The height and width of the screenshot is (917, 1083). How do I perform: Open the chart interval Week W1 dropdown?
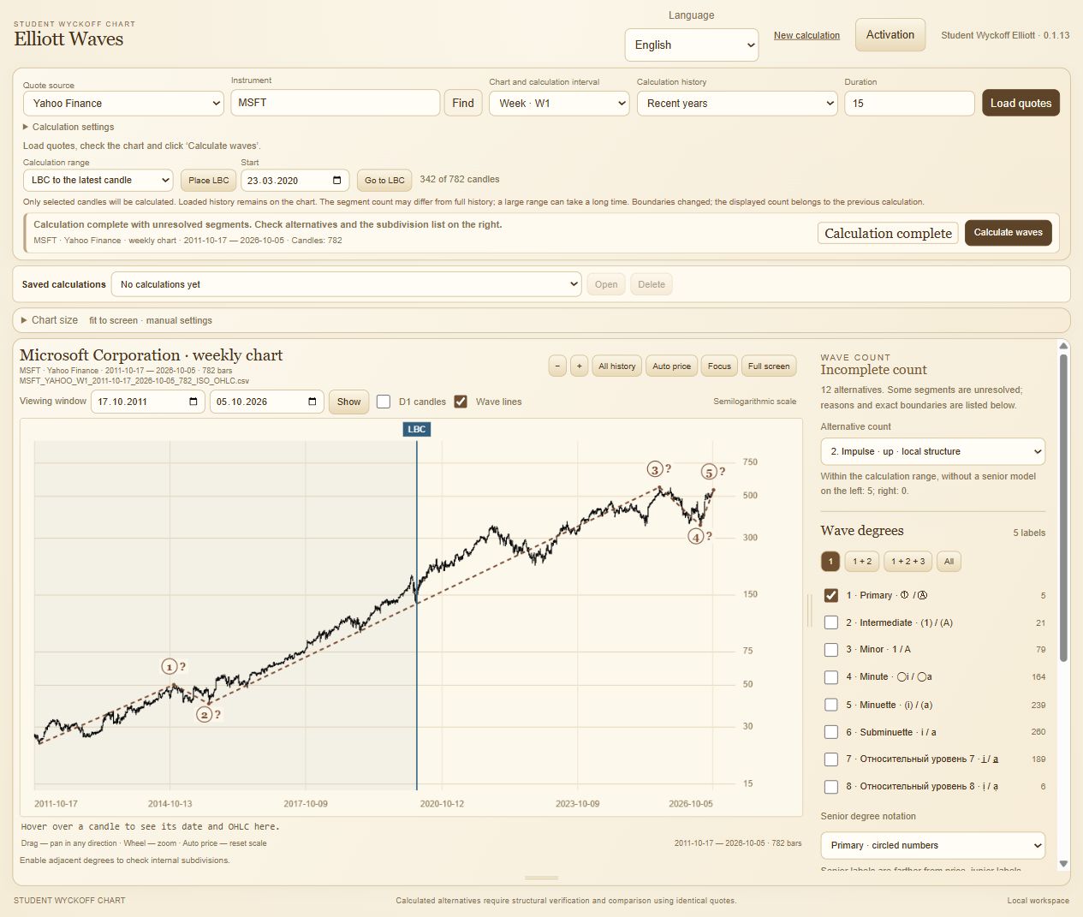[x=559, y=104]
